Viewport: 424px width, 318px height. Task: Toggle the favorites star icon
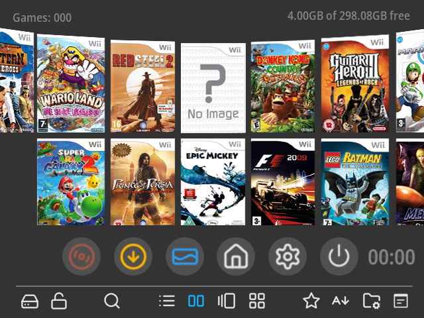pos(311,300)
